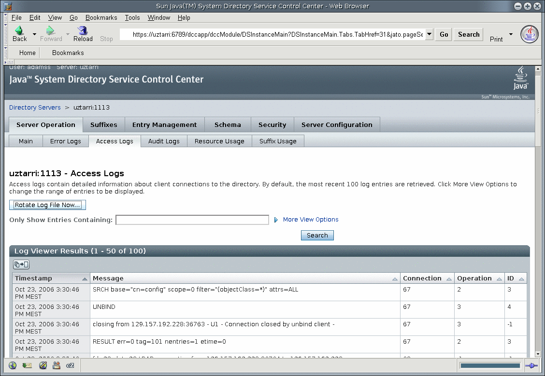
Task: Click the page vertical scrollbar down arrow
Action: tap(538, 354)
